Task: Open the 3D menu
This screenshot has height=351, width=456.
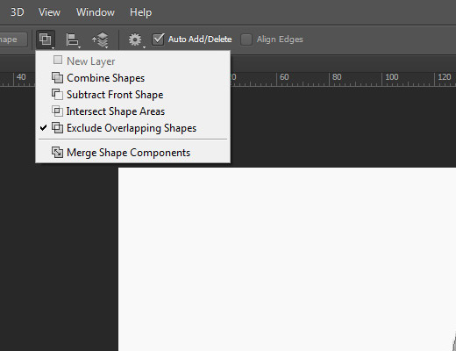Action: click(x=18, y=12)
